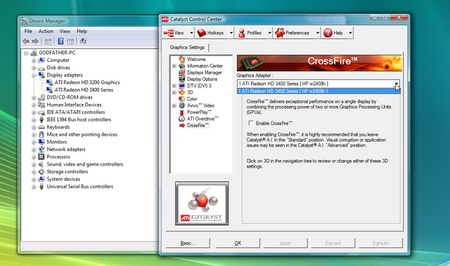Click the PowerPlay battery icon in settings tree

(x=181, y=112)
